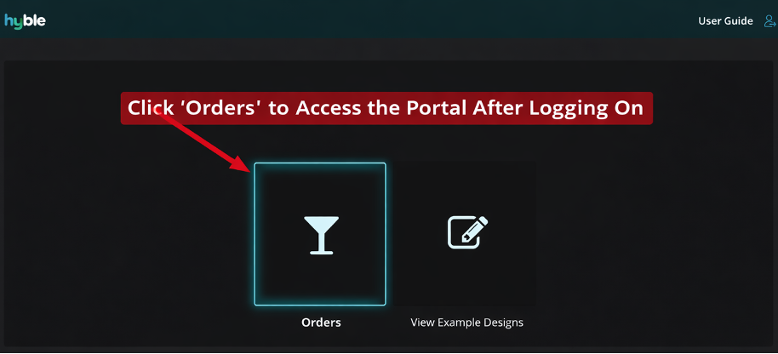Screen dimensions: 778x354
Task: Open the glowing Orders tile
Action: point(320,234)
